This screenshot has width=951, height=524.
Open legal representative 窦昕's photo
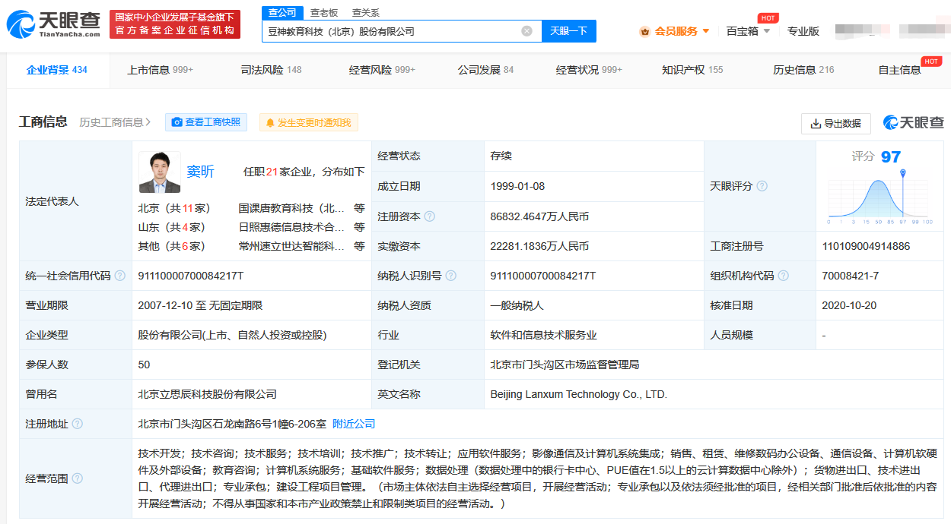pos(160,172)
